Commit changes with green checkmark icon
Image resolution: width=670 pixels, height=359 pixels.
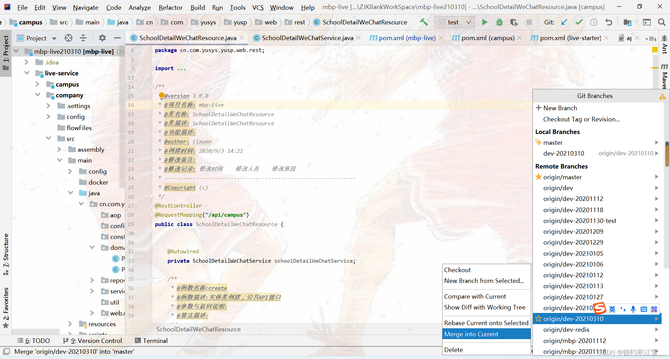point(579,22)
